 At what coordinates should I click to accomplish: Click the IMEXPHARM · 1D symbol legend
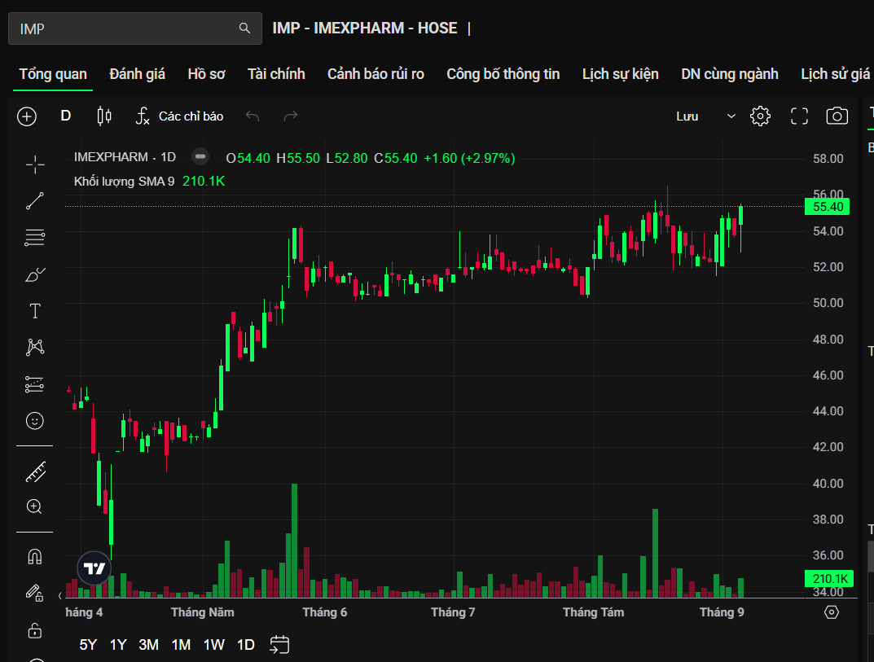point(125,157)
